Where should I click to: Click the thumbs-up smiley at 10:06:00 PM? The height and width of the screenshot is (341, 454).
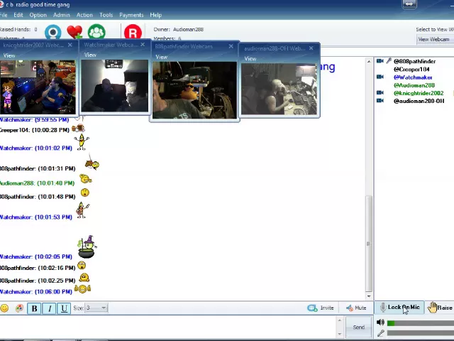82,289
